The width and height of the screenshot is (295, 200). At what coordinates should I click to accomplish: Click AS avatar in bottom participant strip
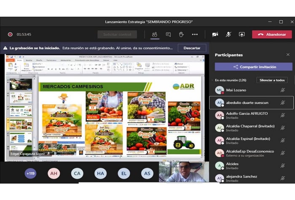tap(147, 173)
